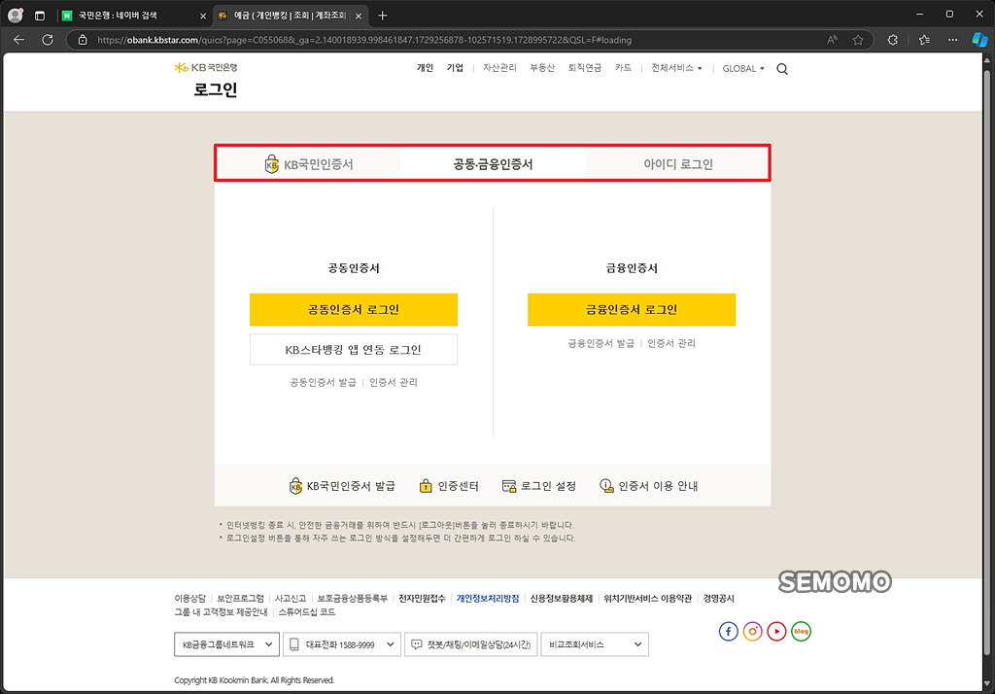
Task: Open 보호금융상품등록부 footer link
Action: 352,598
